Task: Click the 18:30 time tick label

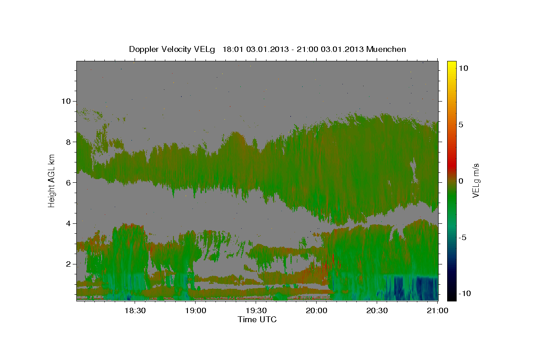Action: (135, 310)
